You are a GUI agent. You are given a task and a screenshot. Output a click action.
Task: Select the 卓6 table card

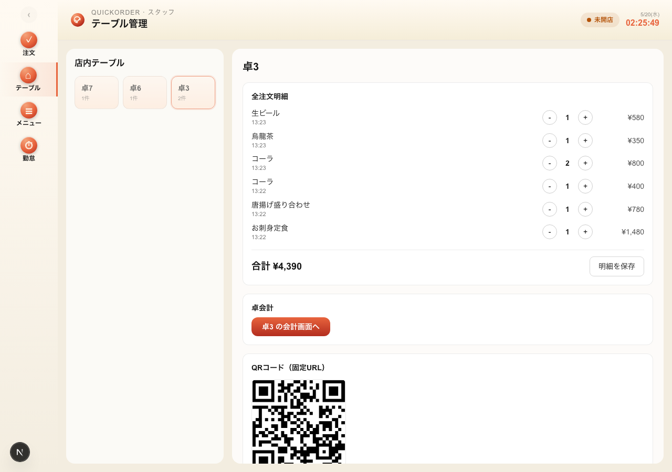[145, 93]
